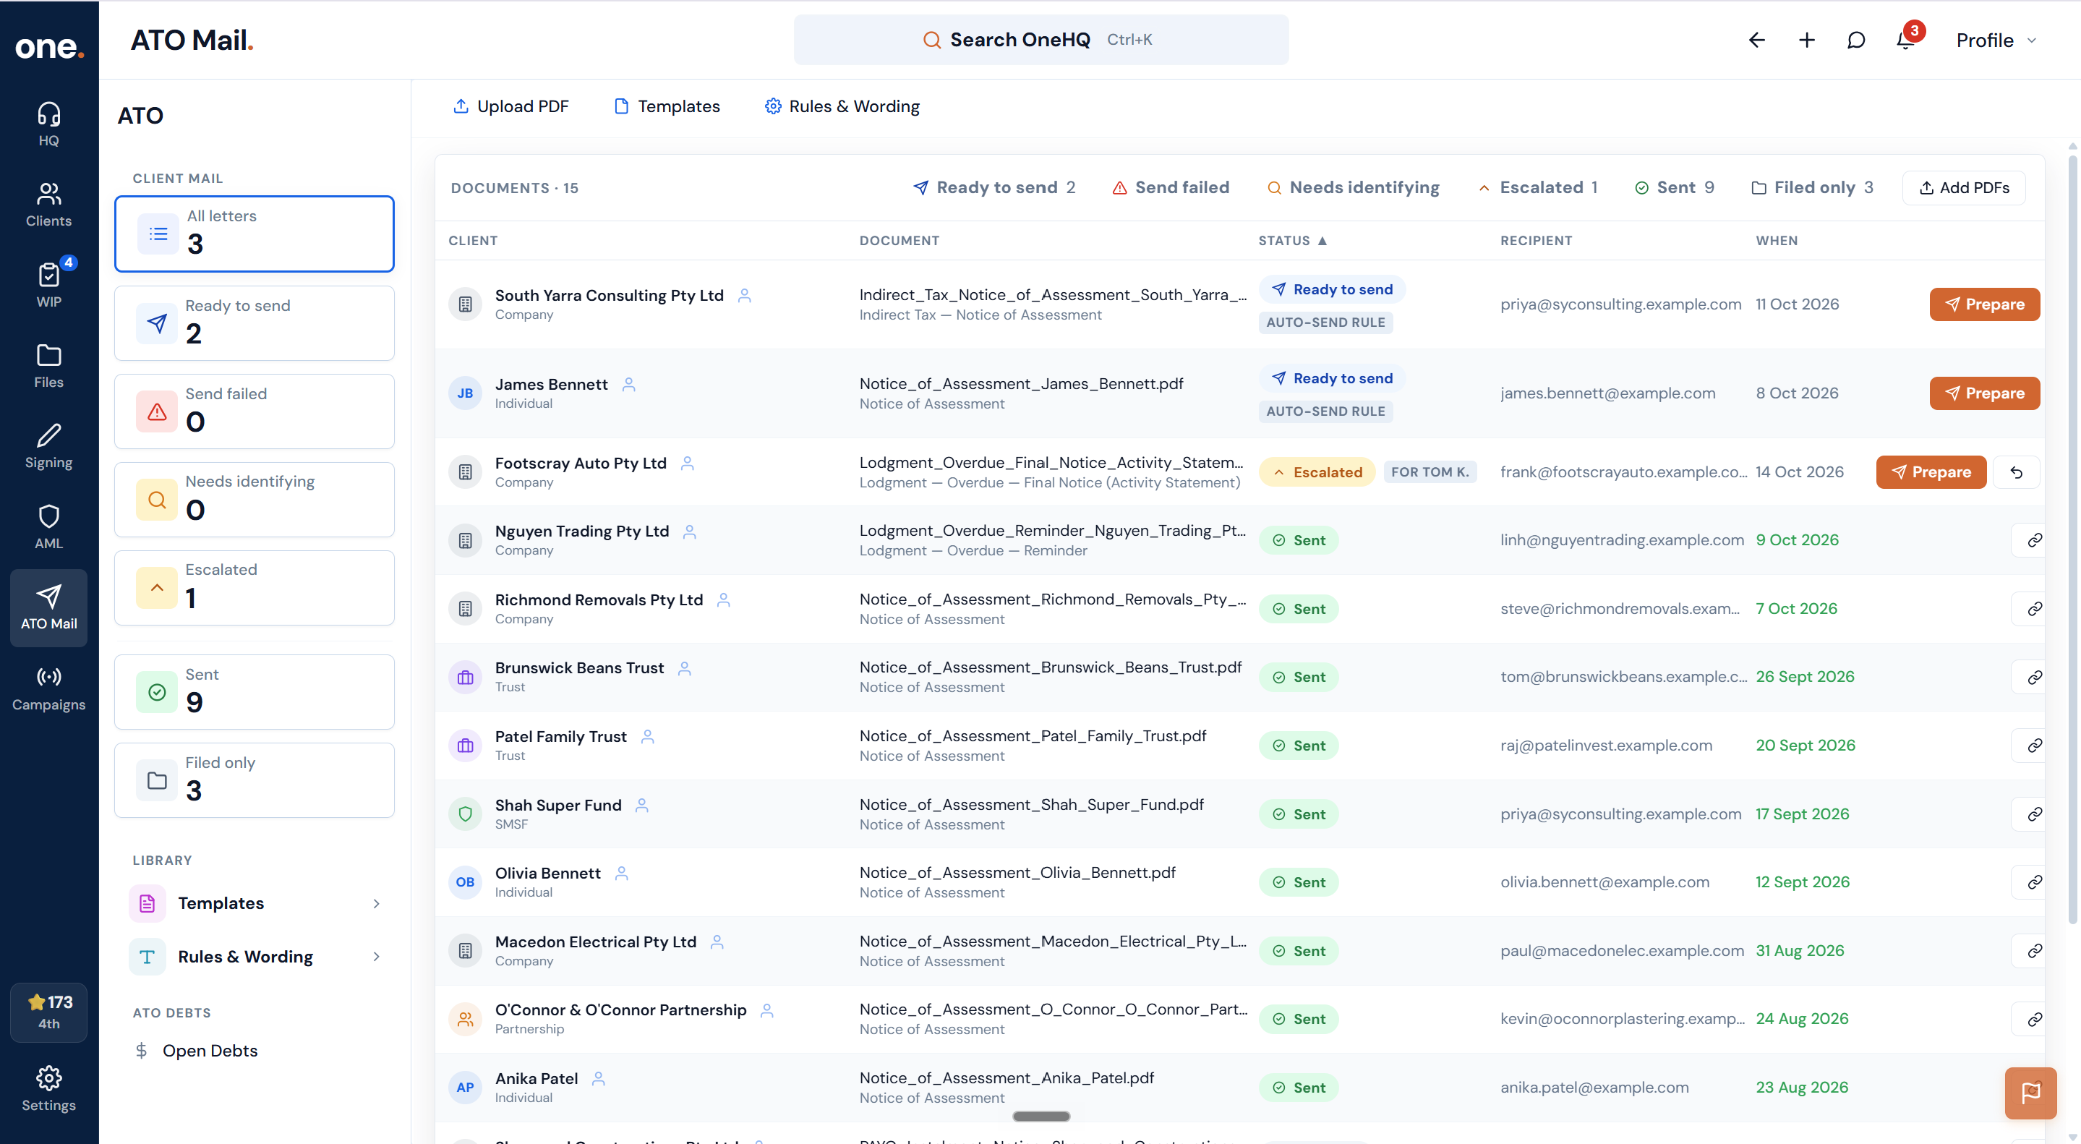Prepare James Bennett notice
This screenshot has width=2081, height=1144.
pos(1984,393)
